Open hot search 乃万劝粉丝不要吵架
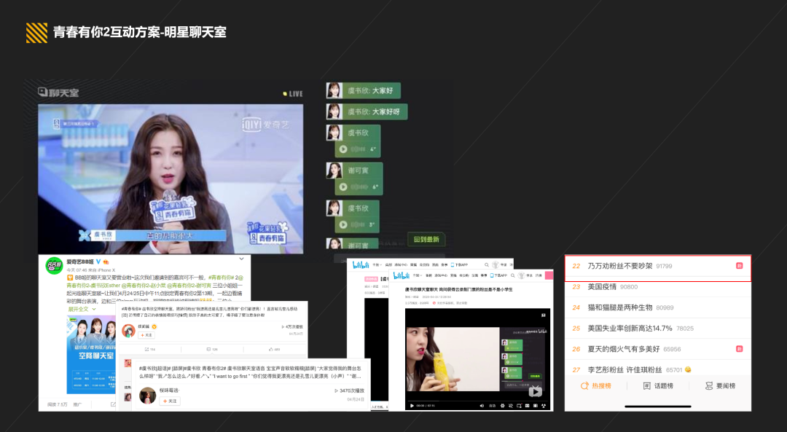 (658, 266)
